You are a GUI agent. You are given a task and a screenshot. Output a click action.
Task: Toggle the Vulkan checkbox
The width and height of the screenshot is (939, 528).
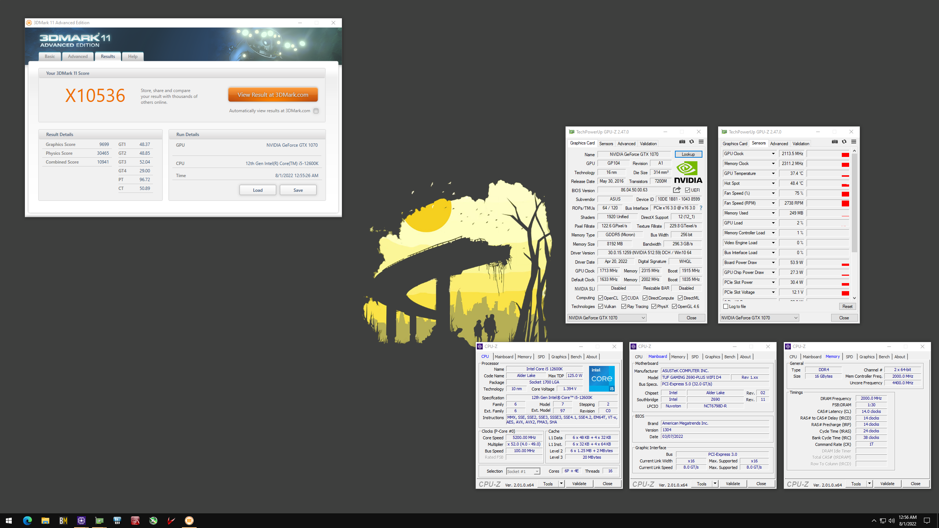600,307
